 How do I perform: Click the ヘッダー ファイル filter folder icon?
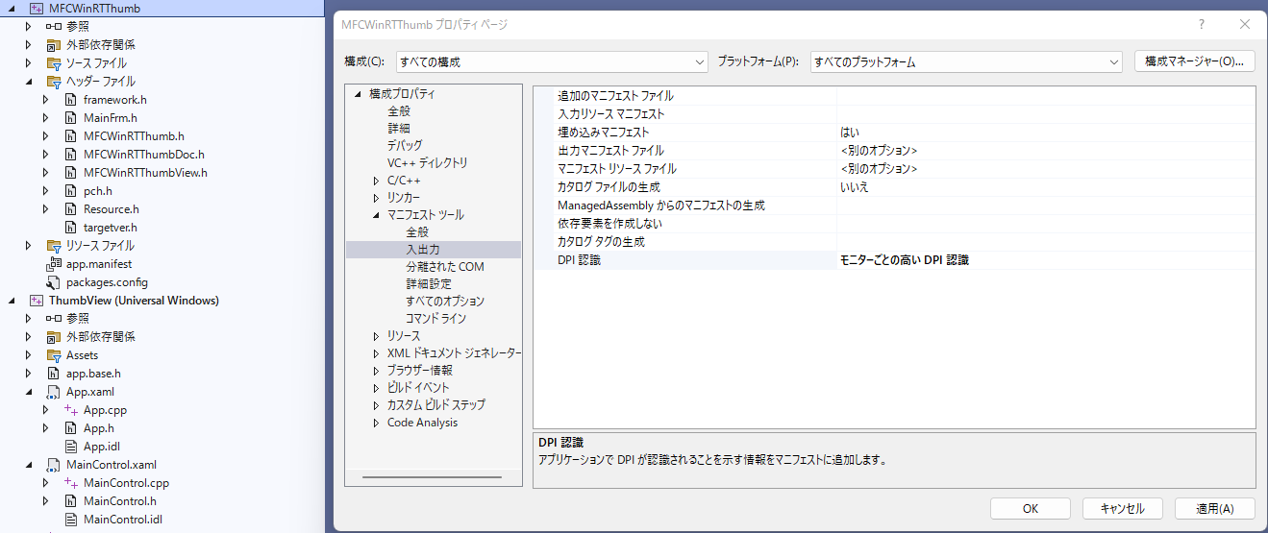pos(54,82)
